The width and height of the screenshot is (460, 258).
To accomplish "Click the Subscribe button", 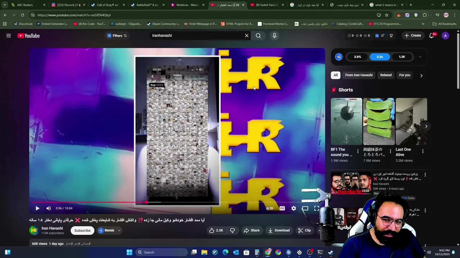I will coord(82,230).
